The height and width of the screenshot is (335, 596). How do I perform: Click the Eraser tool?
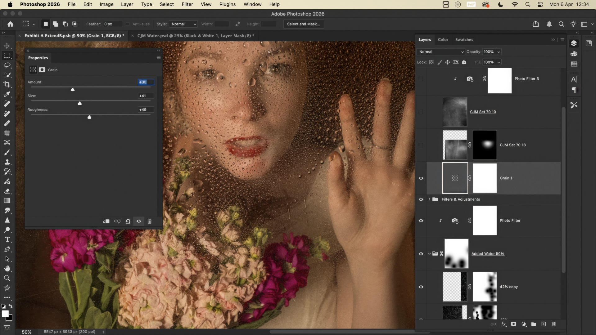[x=7, y=191]
